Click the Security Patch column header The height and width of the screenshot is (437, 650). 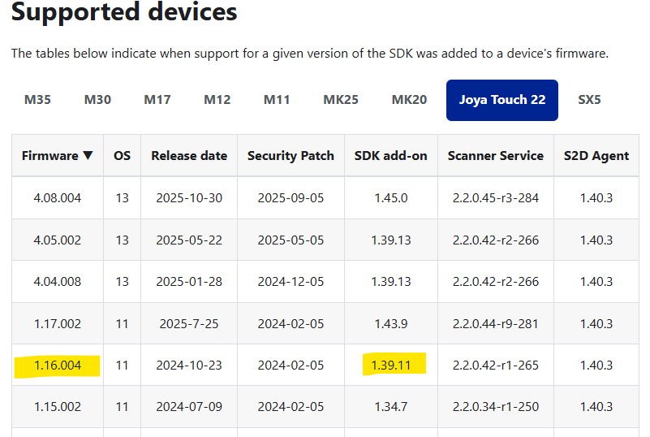pyautogui.click(x=291, y=156)
